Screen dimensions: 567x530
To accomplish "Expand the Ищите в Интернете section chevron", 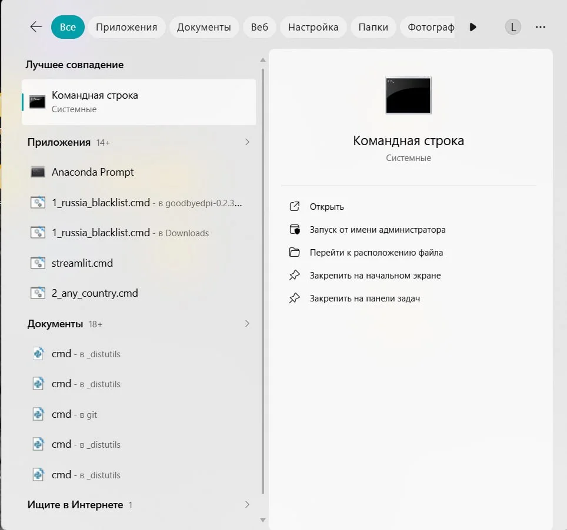I will point(247,505).
